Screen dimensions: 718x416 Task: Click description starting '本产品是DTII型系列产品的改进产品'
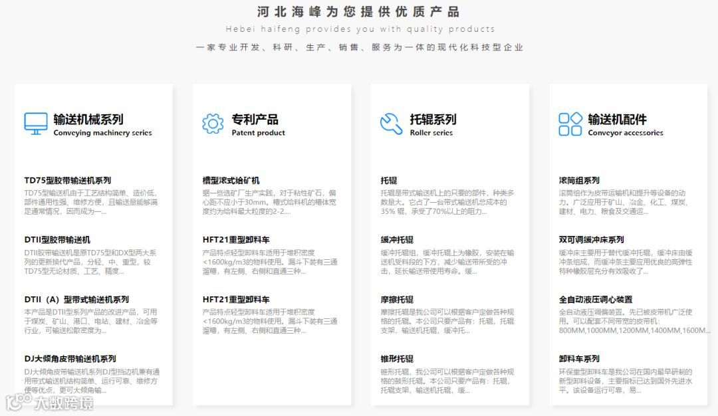[x=91, y=321]
